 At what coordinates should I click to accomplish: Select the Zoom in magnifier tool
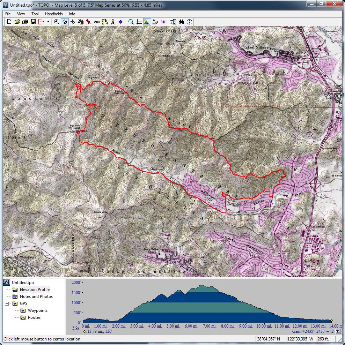[57, 22]
